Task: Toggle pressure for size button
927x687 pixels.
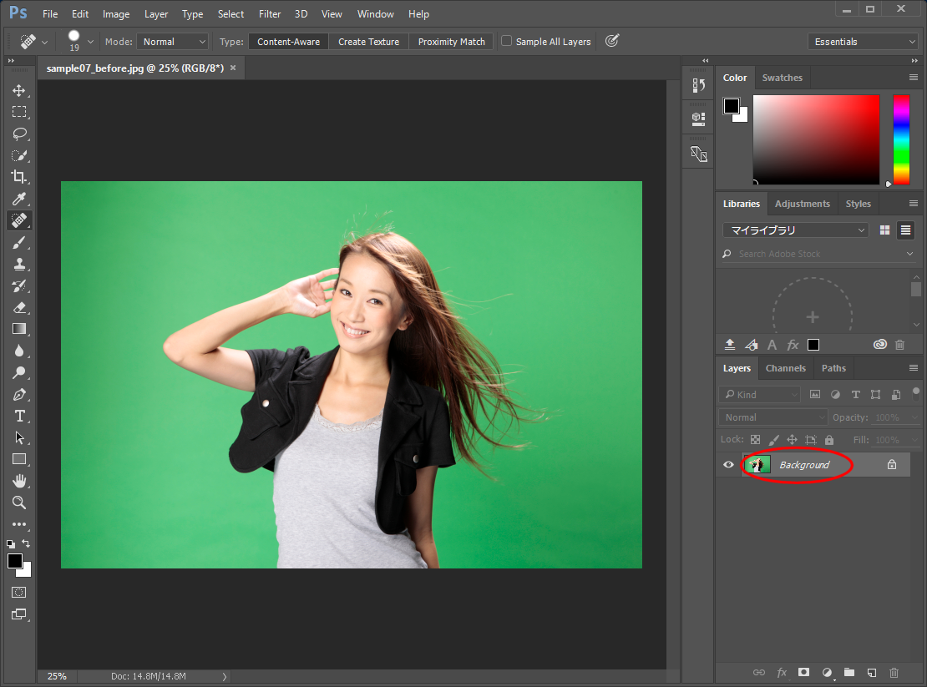Action: [612, 41]
